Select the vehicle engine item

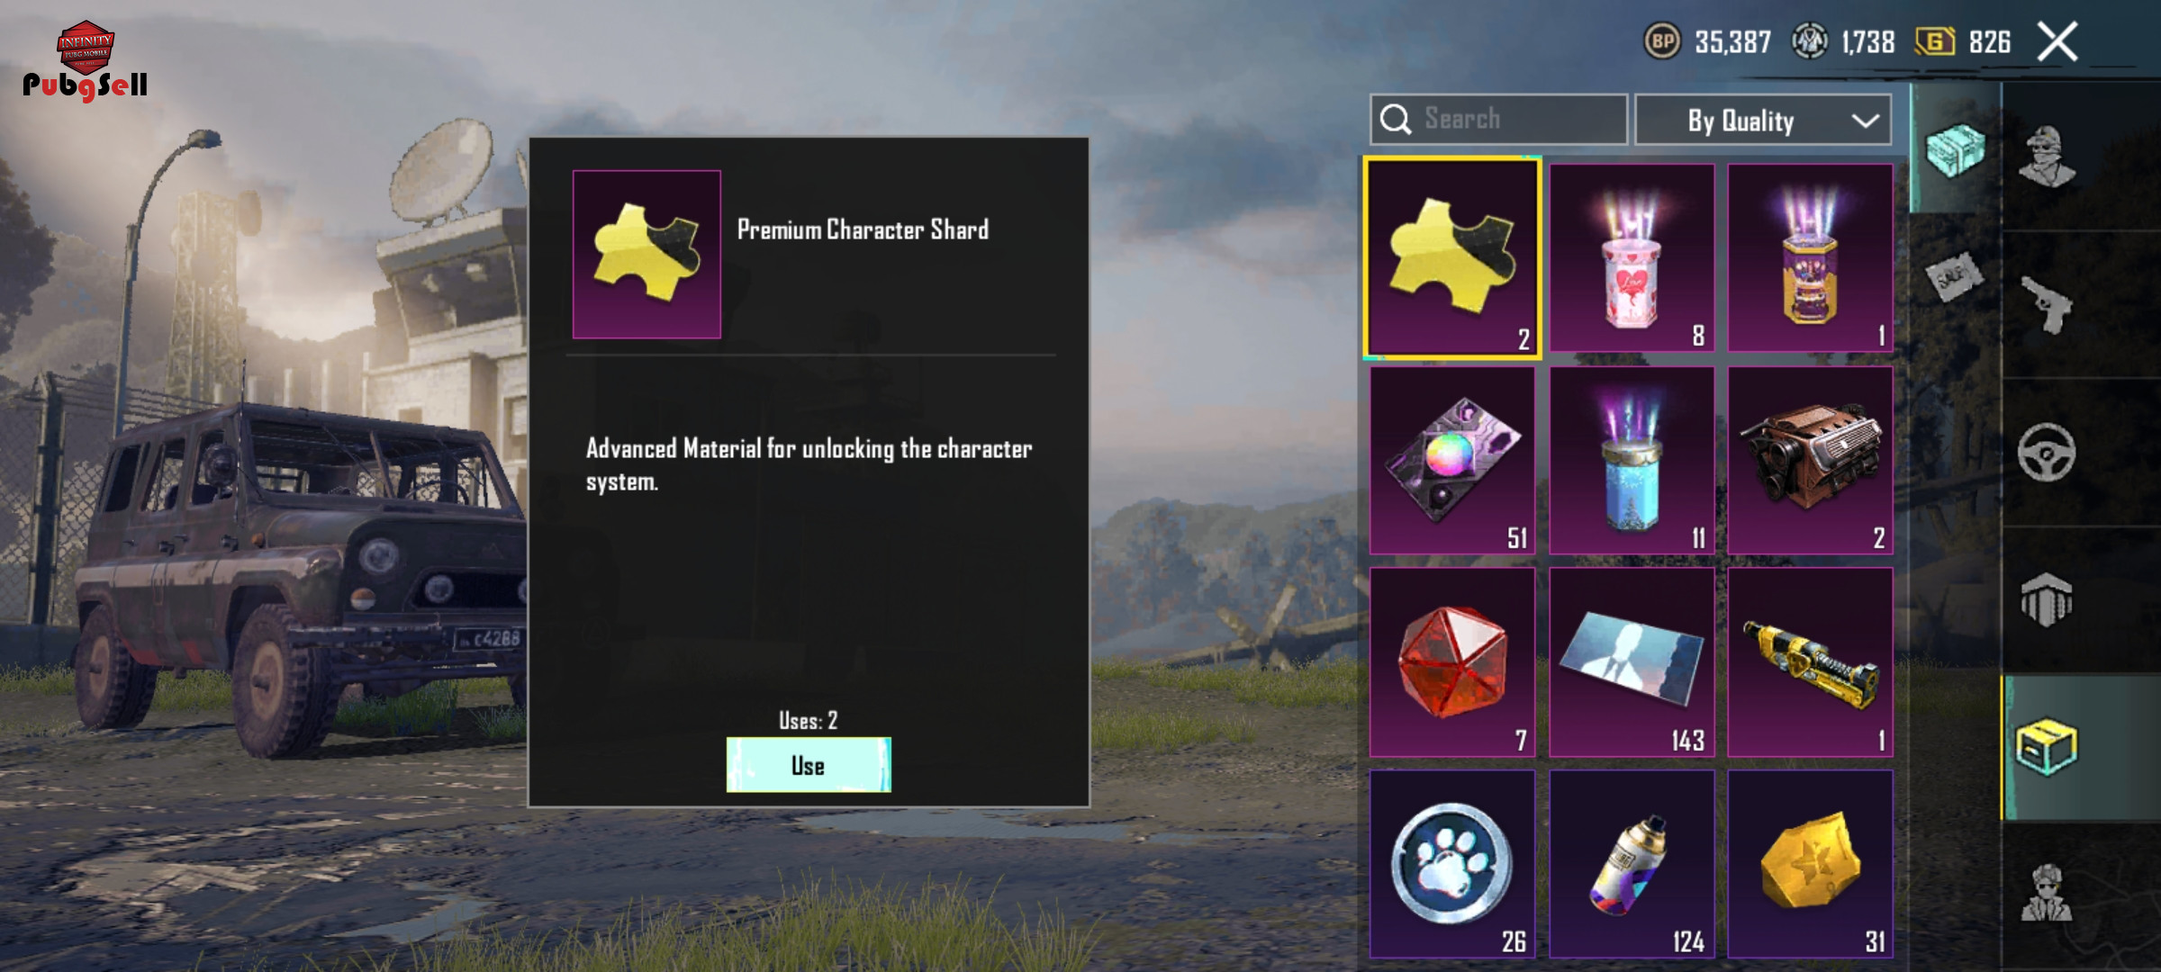[x=1810, y=460]
